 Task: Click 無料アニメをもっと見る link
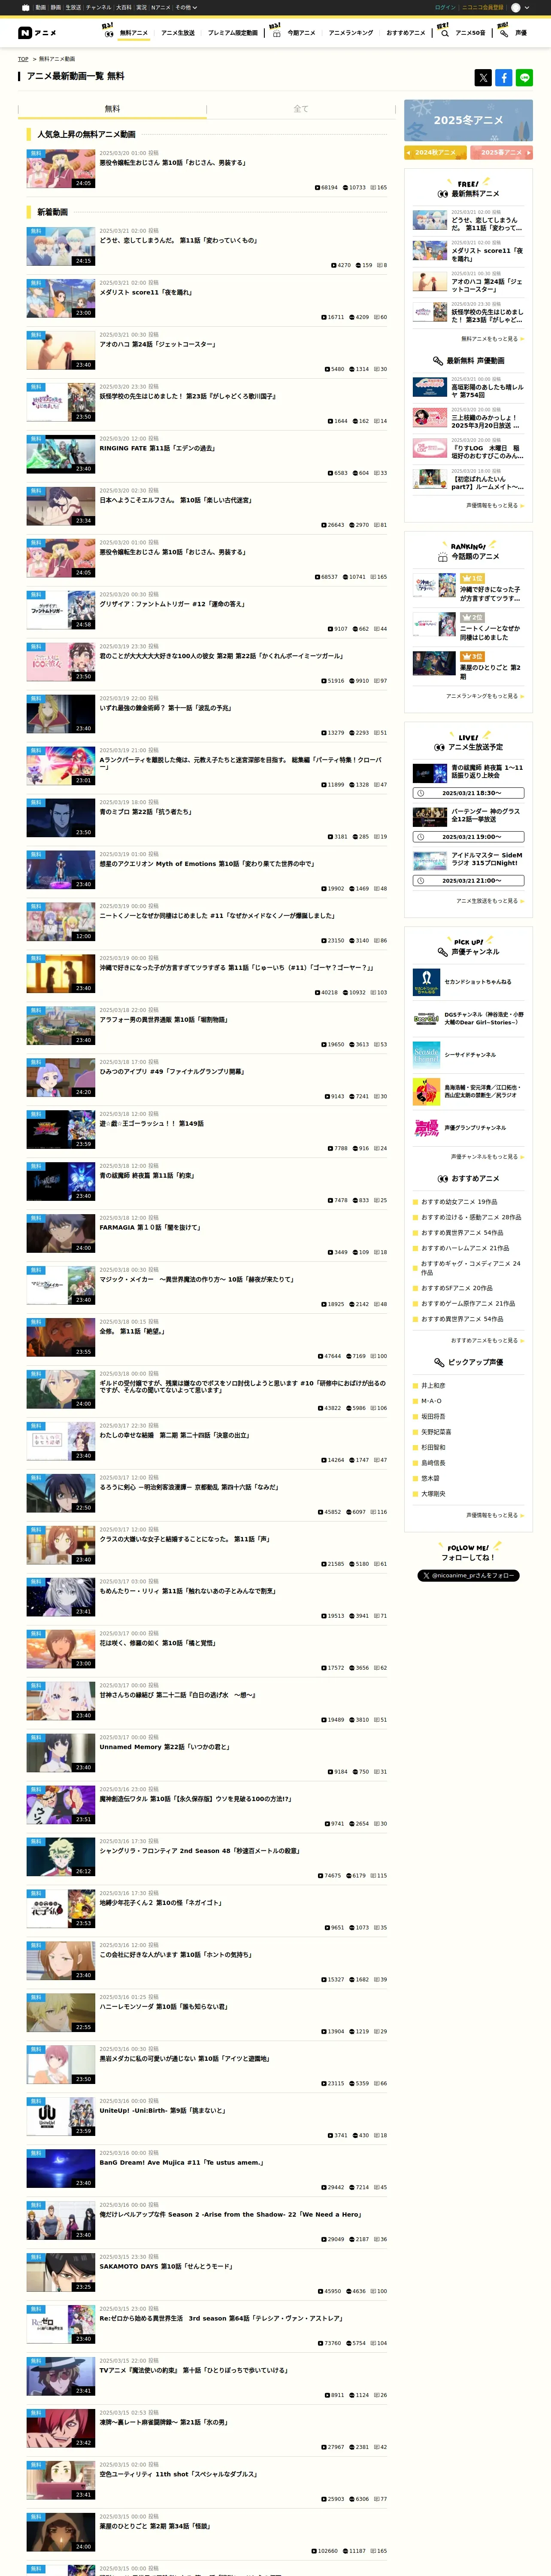point(492,339)
